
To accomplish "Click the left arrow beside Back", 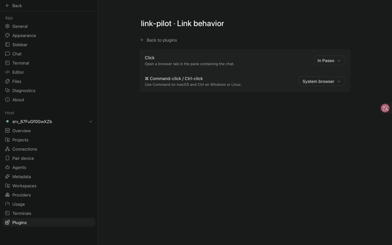I will (x=8, y=5).
